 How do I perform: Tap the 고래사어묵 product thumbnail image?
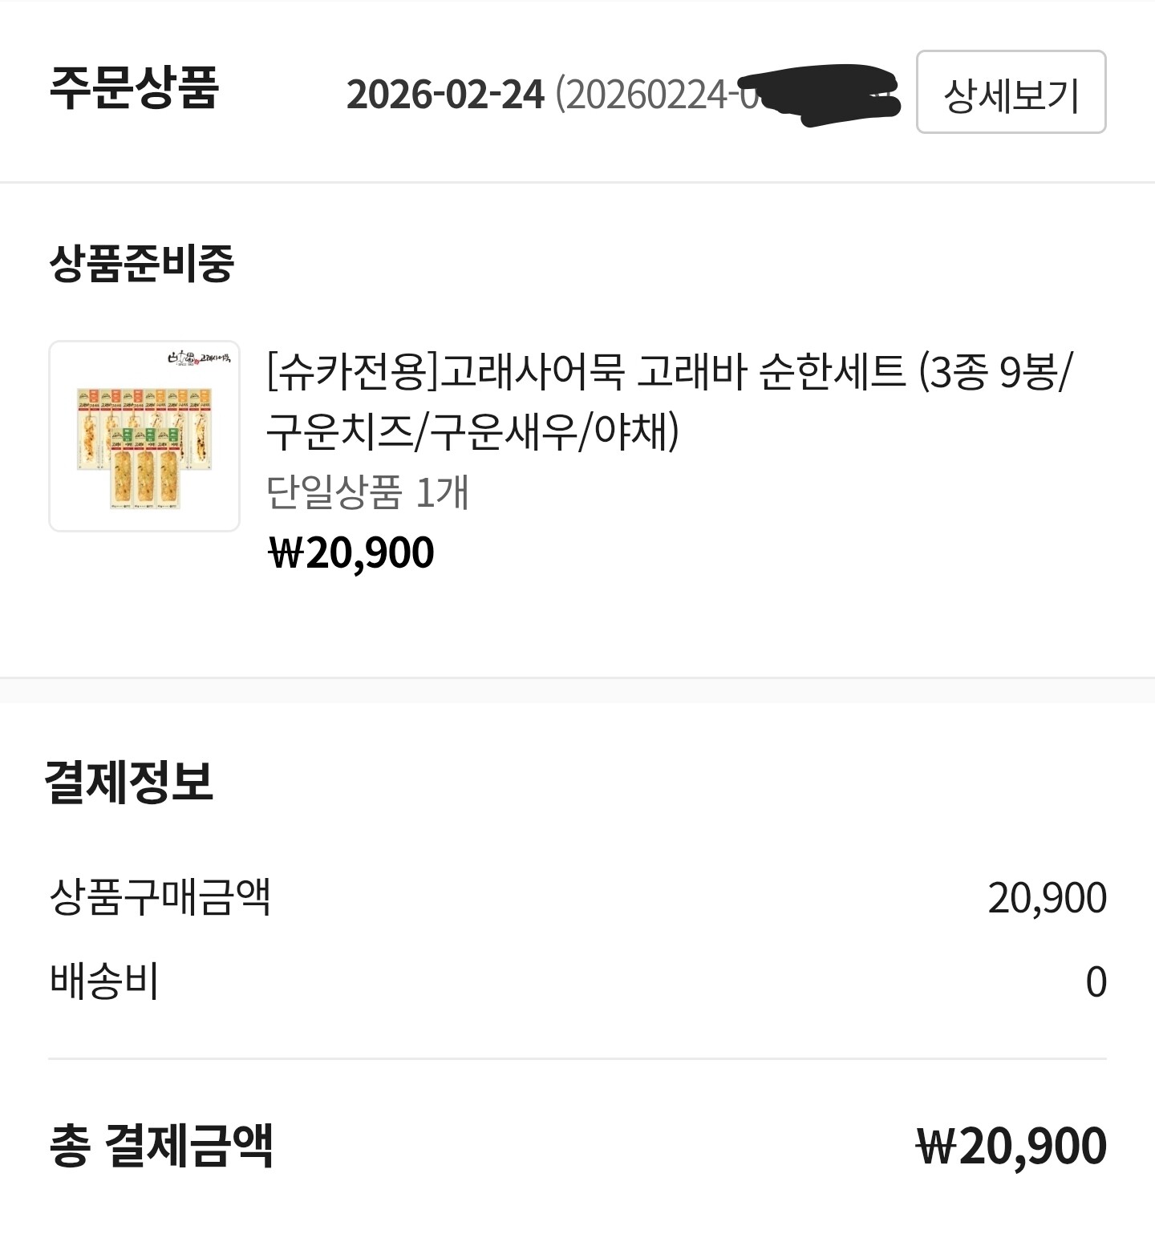[x=144, y=436]
